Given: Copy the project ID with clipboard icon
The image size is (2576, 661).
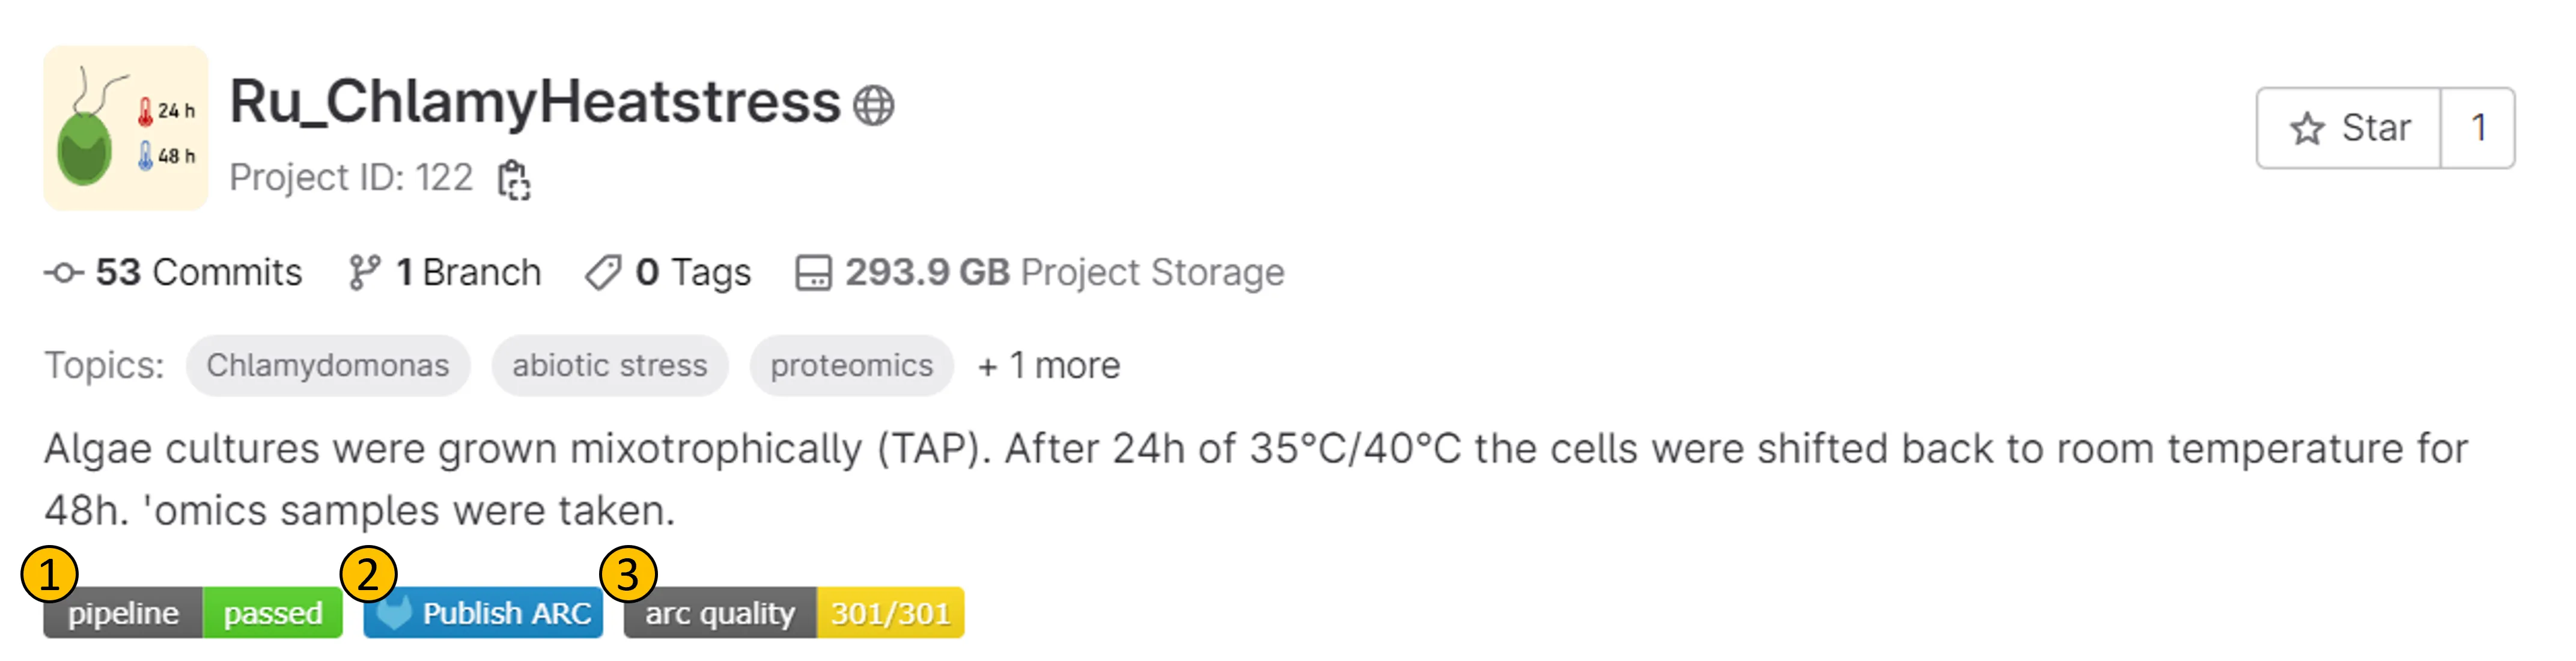Looking at the screenshot, I should tap(514, 180).
